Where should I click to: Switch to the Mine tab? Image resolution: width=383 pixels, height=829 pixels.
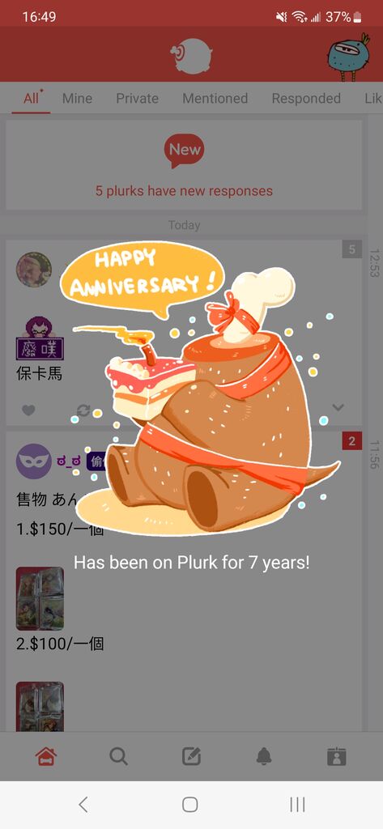click(77, 98)
